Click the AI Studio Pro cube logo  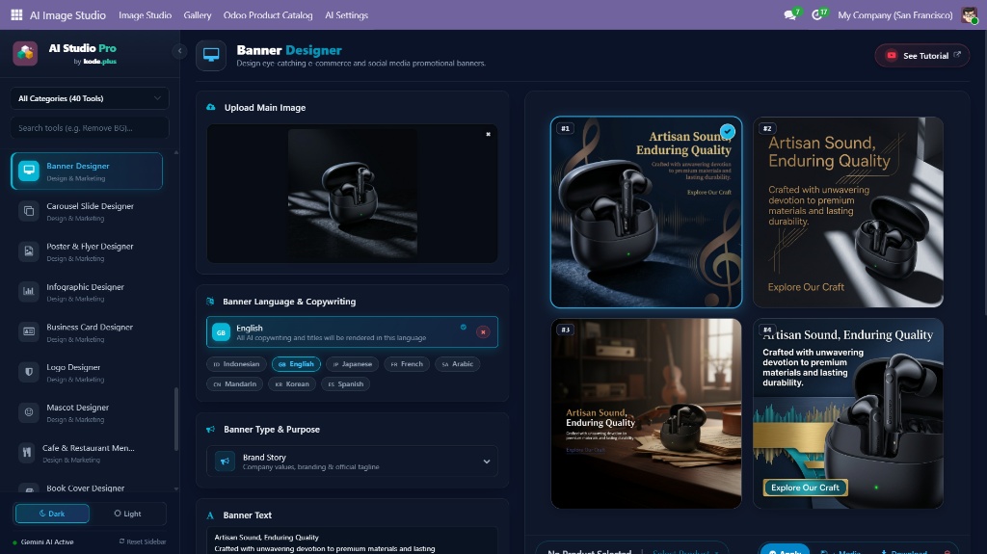pyautogui.click(x=25, y=54)
